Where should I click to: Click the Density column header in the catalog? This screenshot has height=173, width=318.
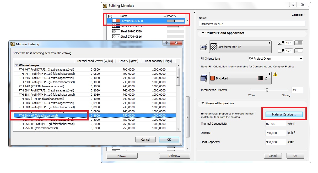[128, 61]
